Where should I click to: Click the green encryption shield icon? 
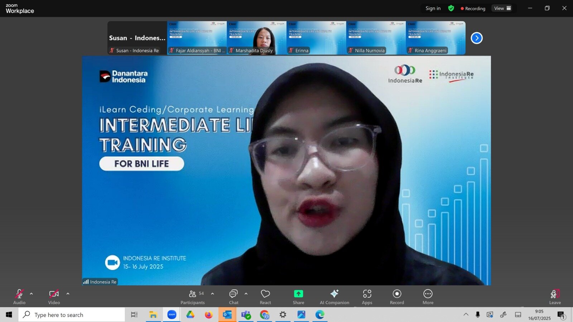[451, 8]
